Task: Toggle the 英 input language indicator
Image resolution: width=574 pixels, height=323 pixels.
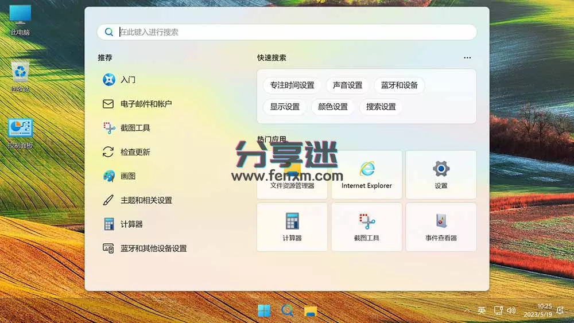Action: tap(482, 311)
